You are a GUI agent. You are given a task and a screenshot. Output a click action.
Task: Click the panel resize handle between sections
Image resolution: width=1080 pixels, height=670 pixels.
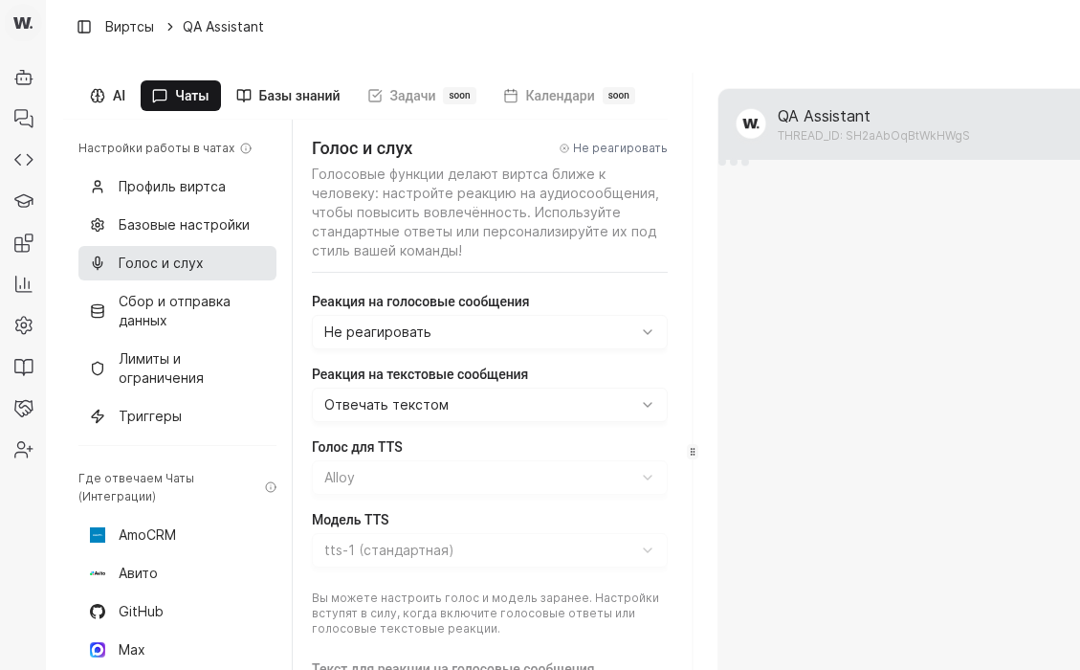click(693, 452)
